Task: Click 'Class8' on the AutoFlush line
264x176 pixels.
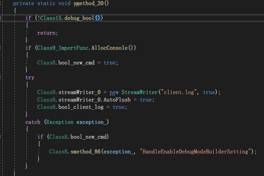Action: (46, 100)
